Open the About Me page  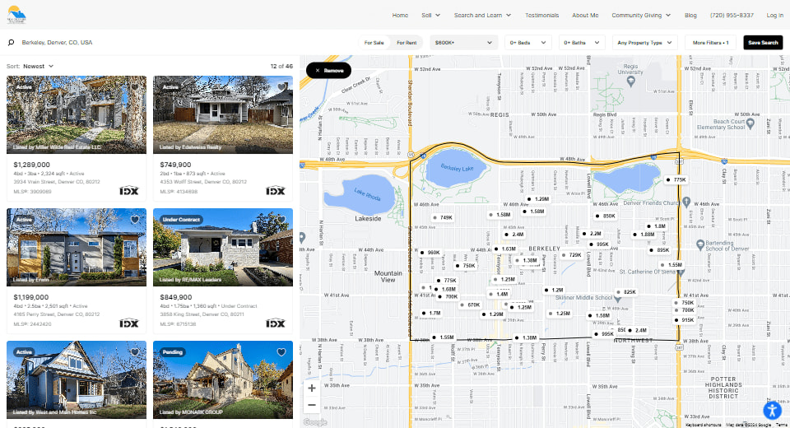585,15
